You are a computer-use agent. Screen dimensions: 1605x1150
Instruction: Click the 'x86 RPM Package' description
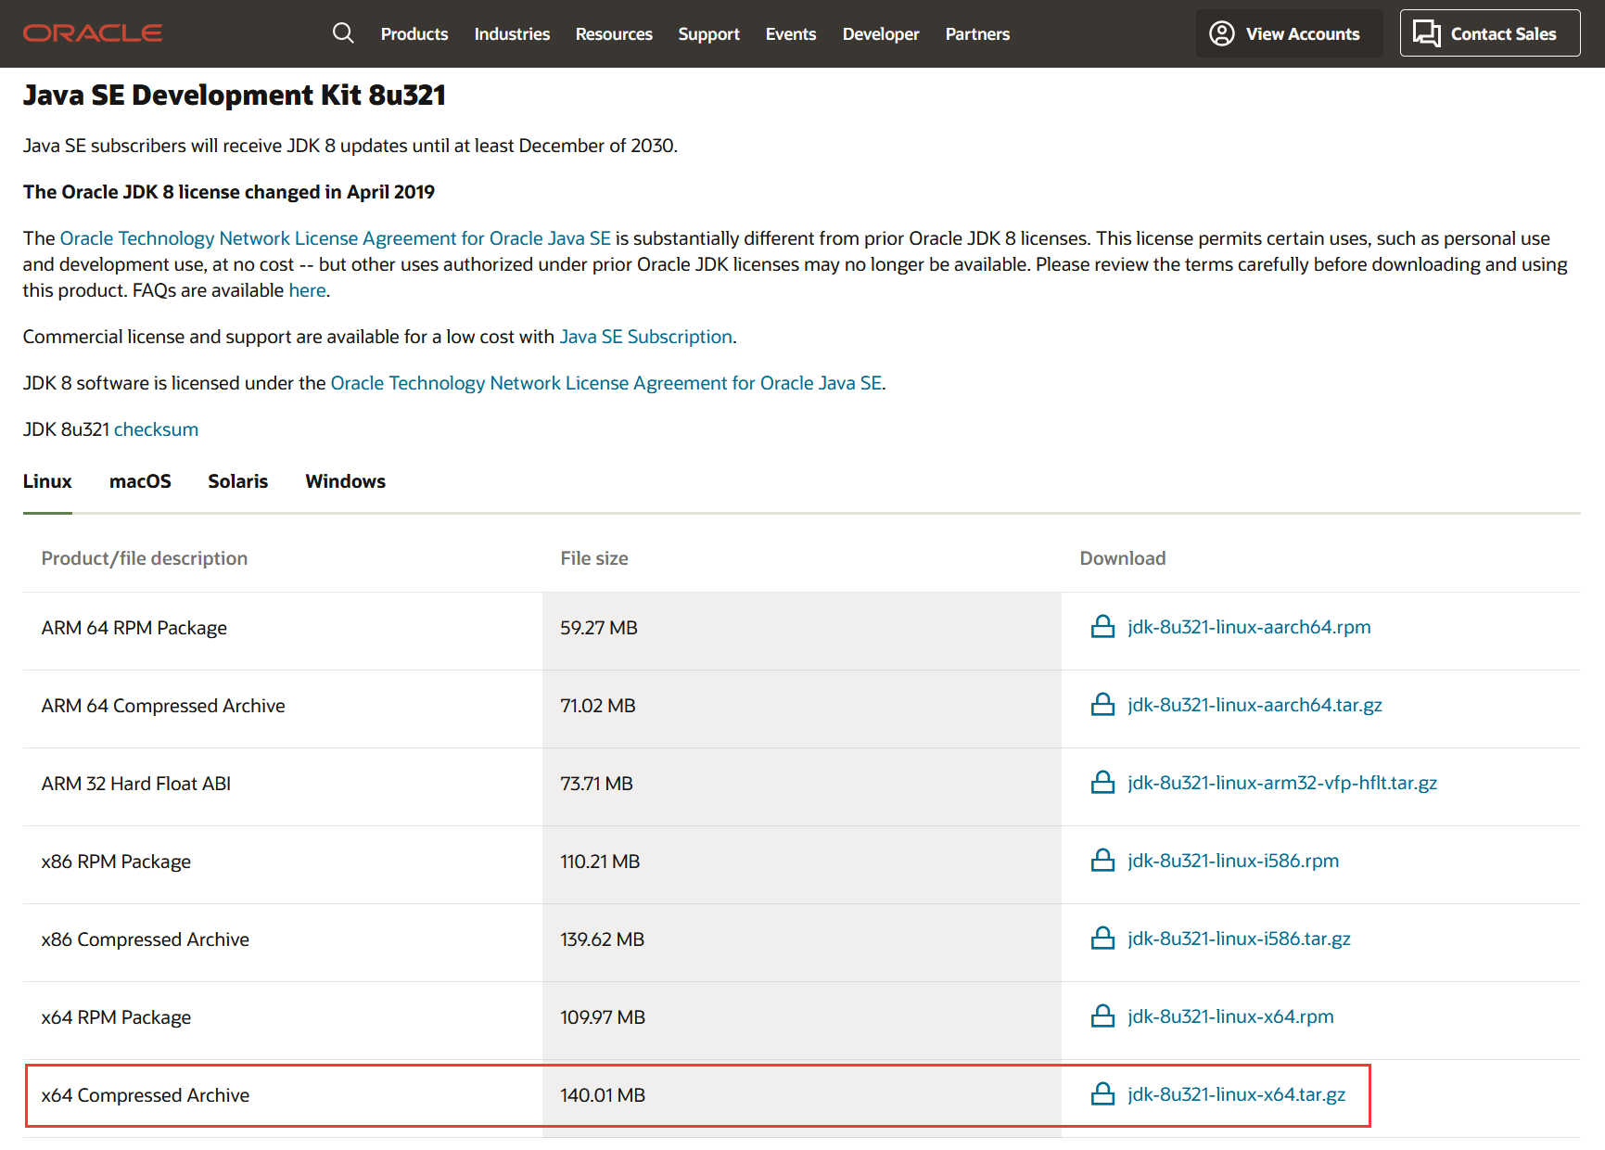pos(116,862)
